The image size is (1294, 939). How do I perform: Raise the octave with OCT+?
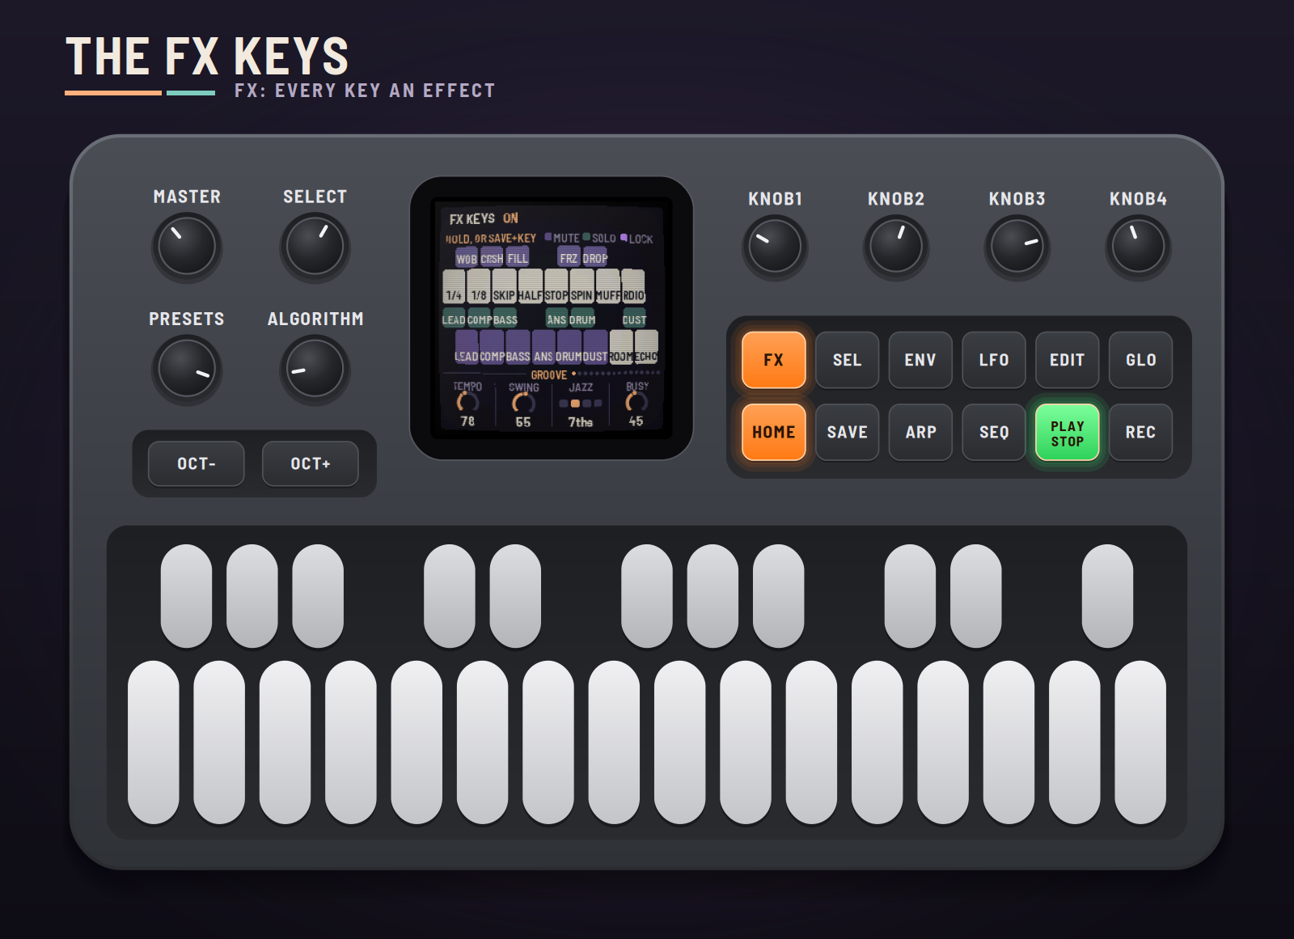pos(311,463)
